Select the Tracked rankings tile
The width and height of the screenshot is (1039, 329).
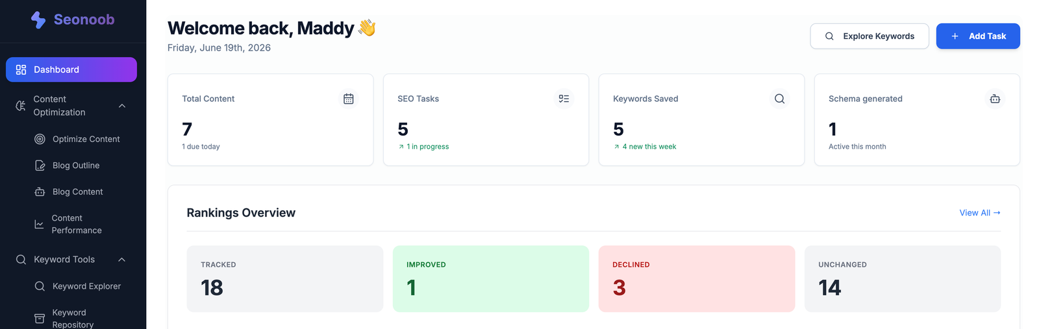tap(285, 279)
